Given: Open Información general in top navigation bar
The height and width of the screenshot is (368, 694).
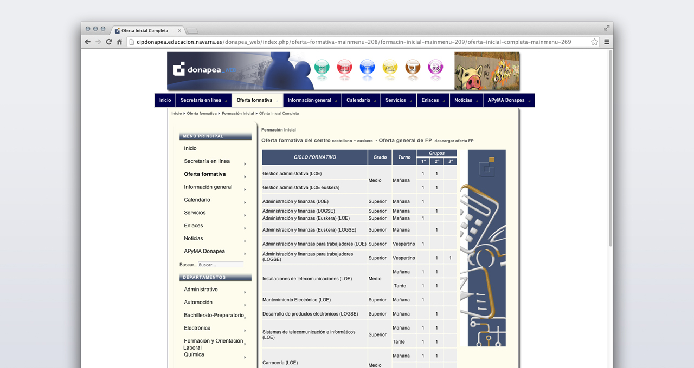Looking at the screenshot, I should (312, 100).
